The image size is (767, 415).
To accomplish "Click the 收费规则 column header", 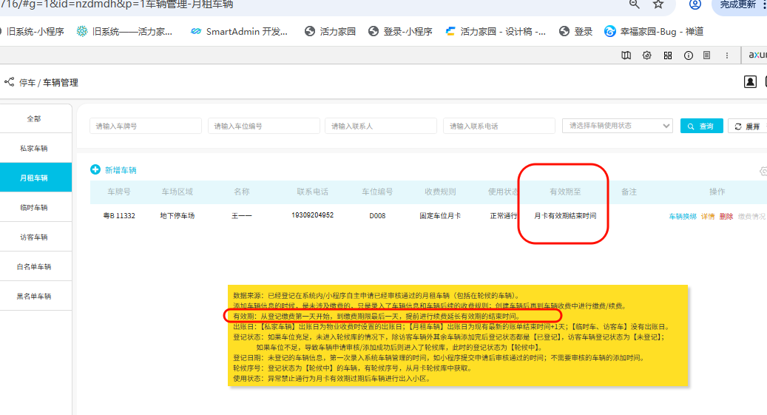I will 440,192.
